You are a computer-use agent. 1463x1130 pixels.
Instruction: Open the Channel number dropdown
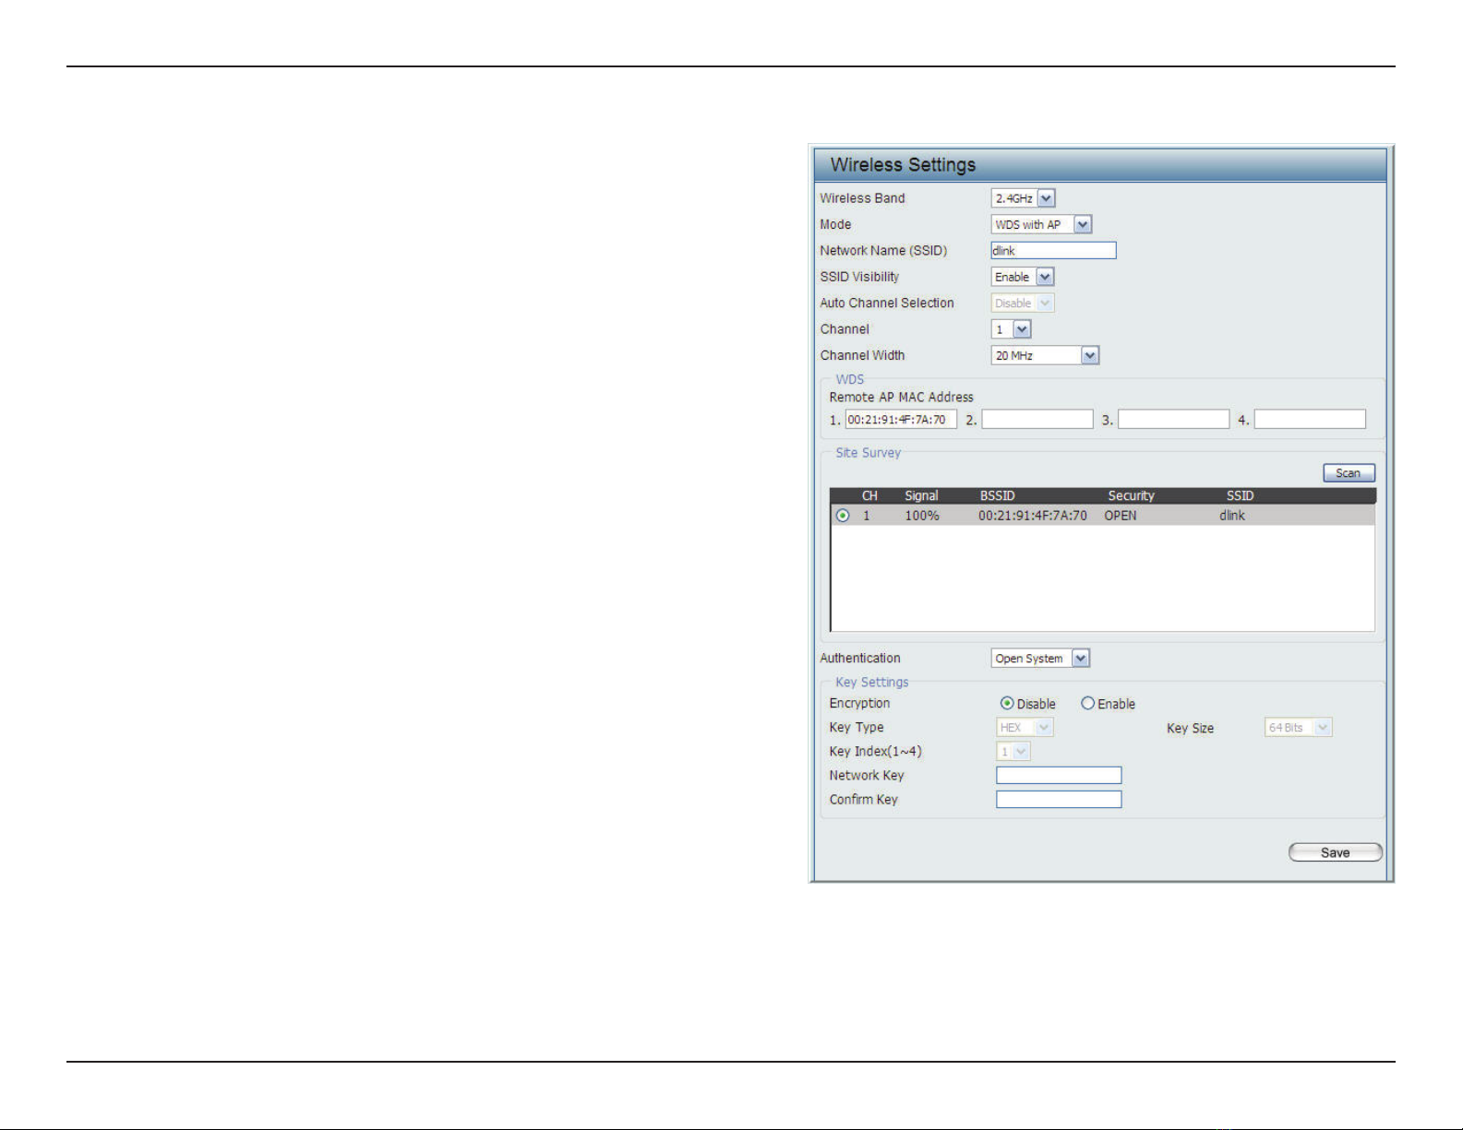click(x=1011, y=329)
